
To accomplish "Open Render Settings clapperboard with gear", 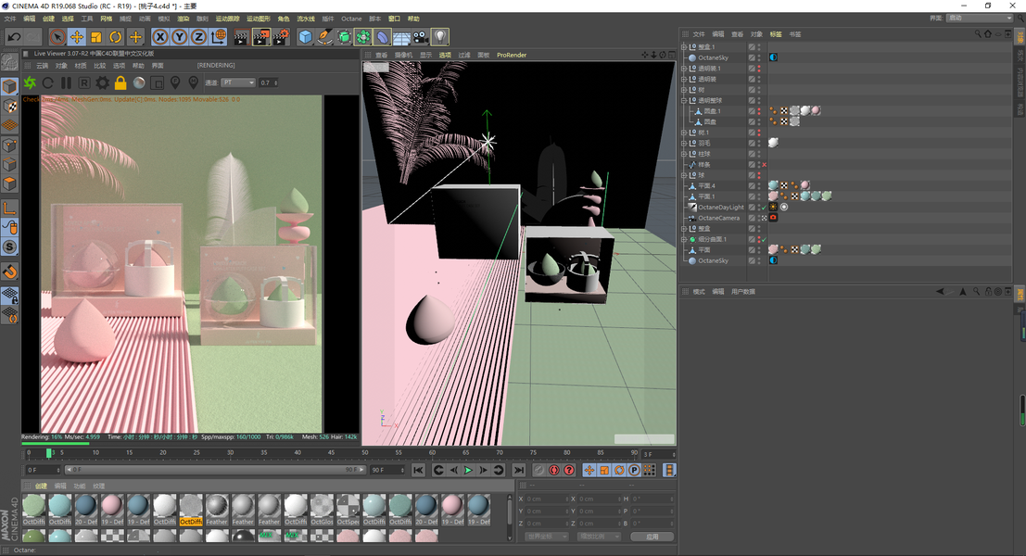I will click(281, 37).
